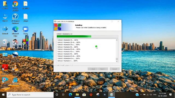
Task: Launch Zoom desktop shortcut
Action: click(x=25, y=30)
